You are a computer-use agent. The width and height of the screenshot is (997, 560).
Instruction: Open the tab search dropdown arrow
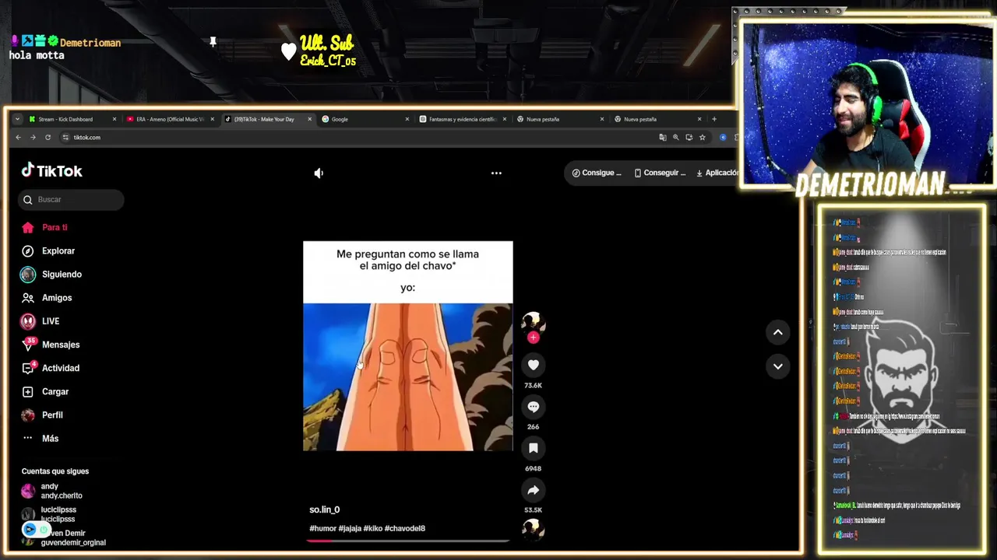pyautogui.click(x=17, y=119)
